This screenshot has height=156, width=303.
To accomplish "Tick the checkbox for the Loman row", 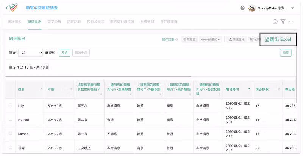I will (11, 133).
